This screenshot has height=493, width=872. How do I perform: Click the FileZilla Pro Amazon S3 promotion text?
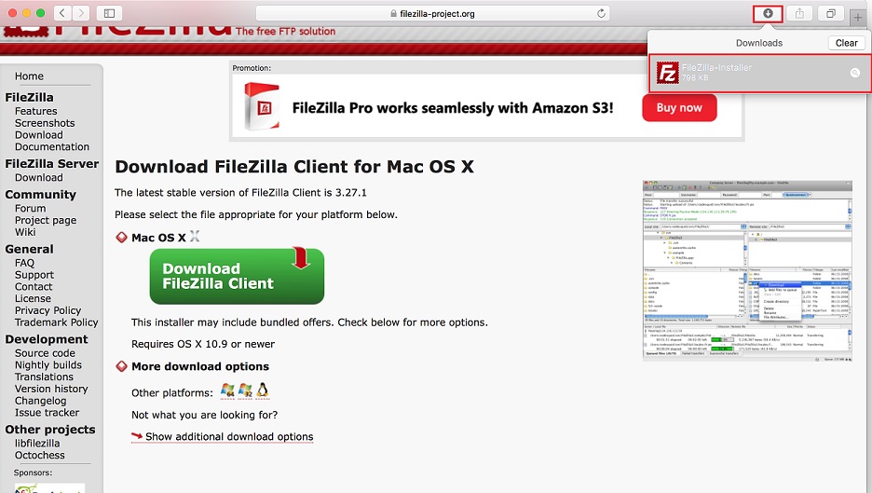(x=453, y=107)
